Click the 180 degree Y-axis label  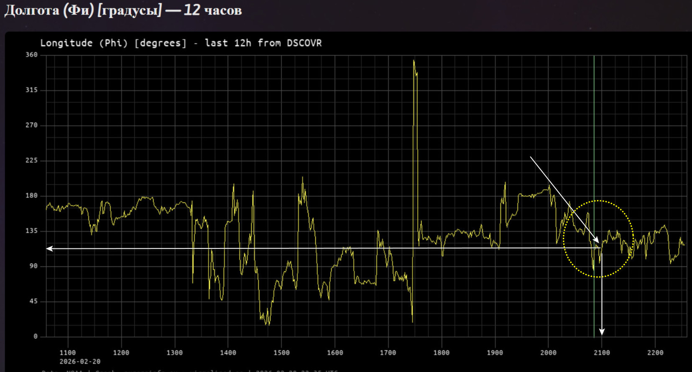31,195
